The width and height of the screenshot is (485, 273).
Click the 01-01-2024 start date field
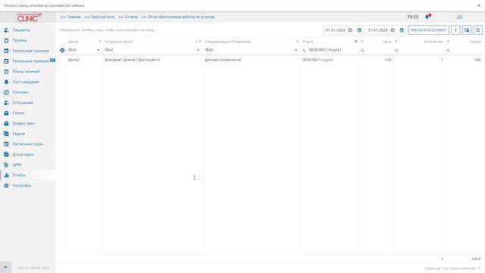coord(335,30)
